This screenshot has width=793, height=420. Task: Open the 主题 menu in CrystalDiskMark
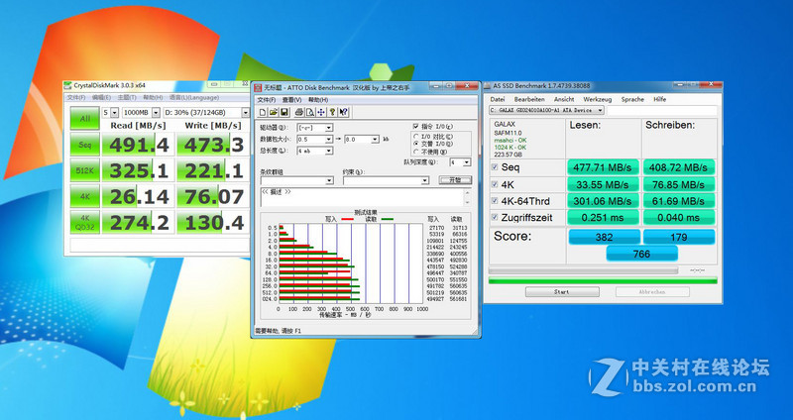click(x=126, y=97)
